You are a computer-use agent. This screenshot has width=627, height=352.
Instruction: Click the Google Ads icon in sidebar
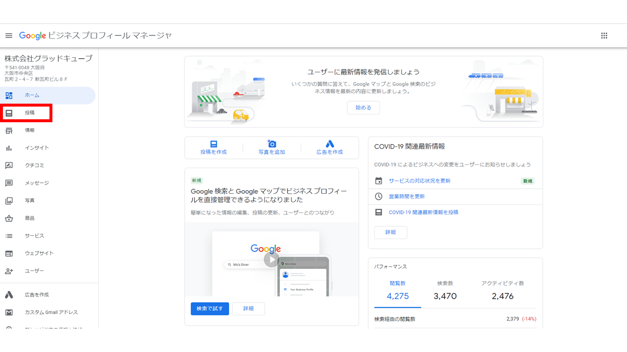point(9,295)
